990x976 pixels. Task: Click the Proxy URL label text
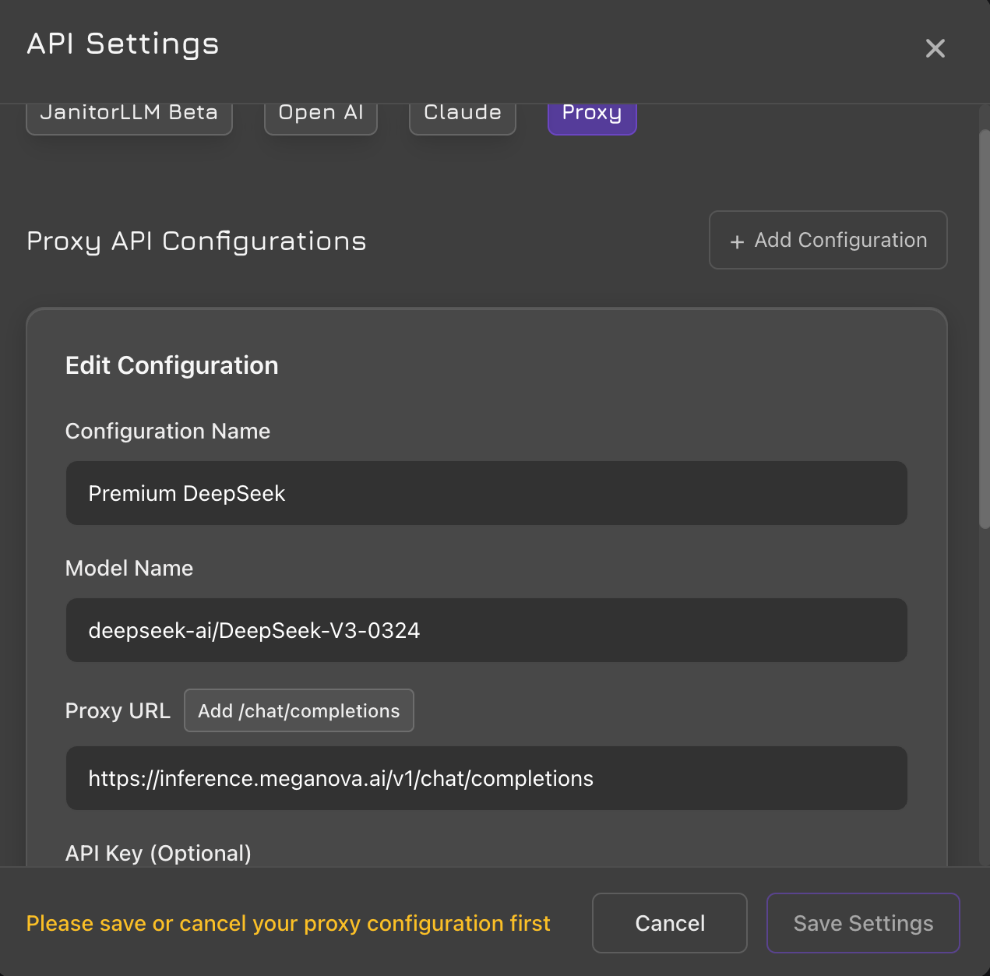click(x=118, y=711)
